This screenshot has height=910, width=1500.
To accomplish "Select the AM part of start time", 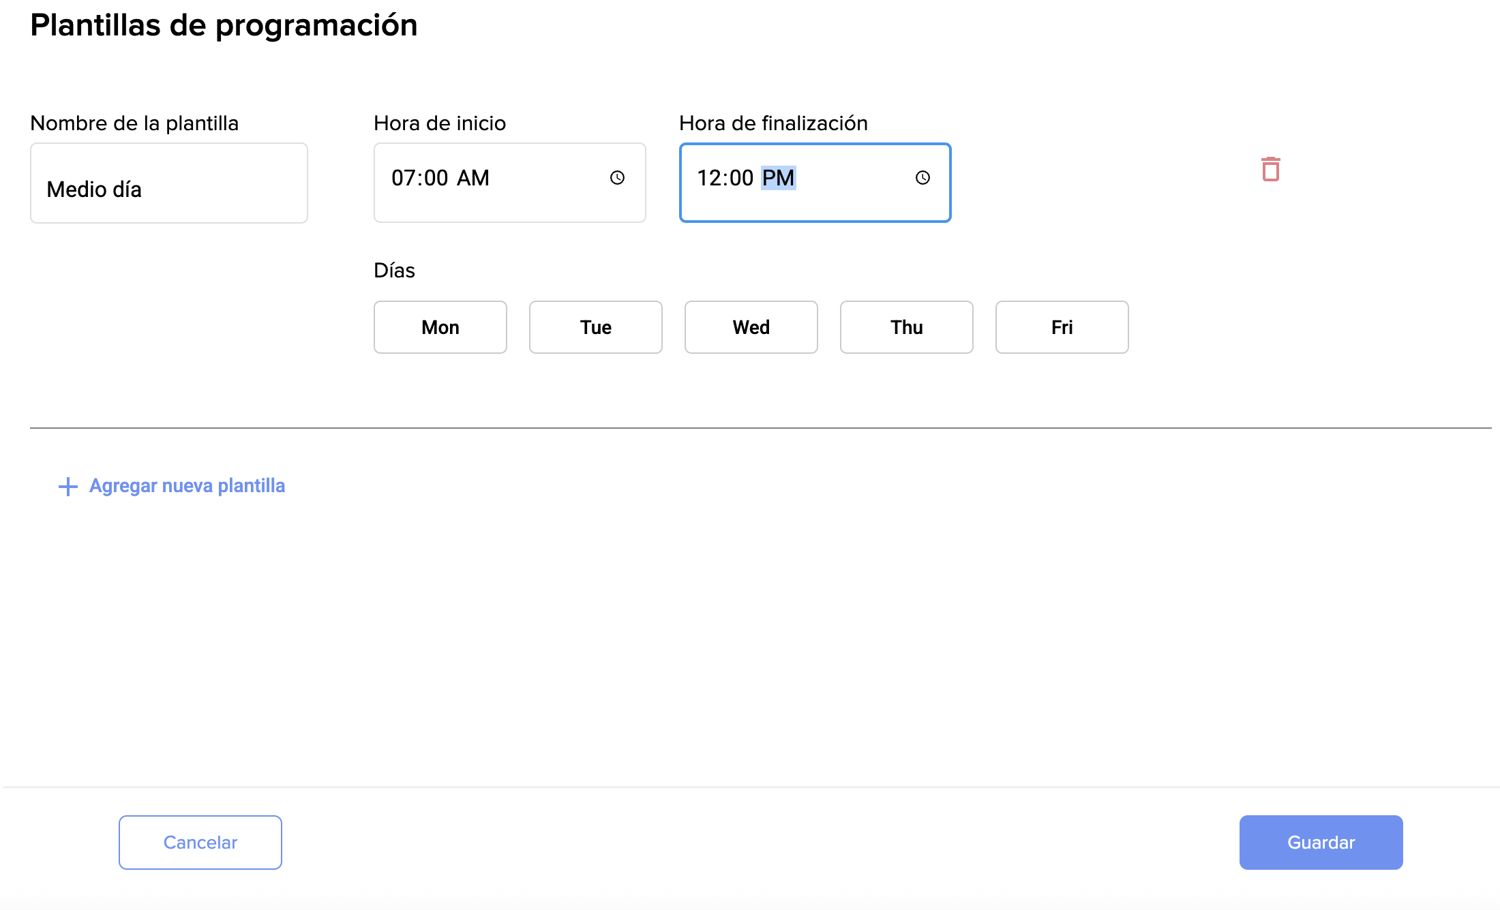I will (x=472, y=178).
